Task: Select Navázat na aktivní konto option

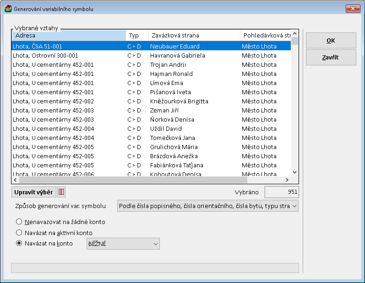Action: point(19,233)
